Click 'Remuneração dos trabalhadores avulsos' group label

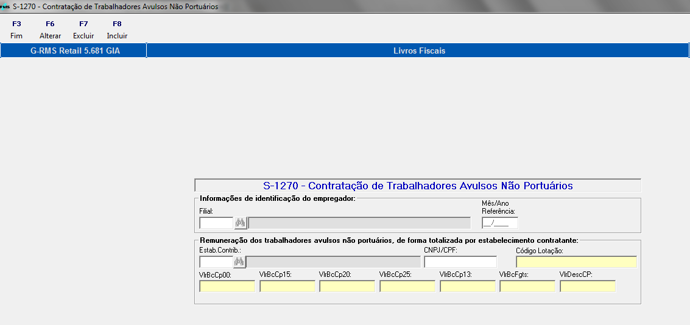click(389, 240)
